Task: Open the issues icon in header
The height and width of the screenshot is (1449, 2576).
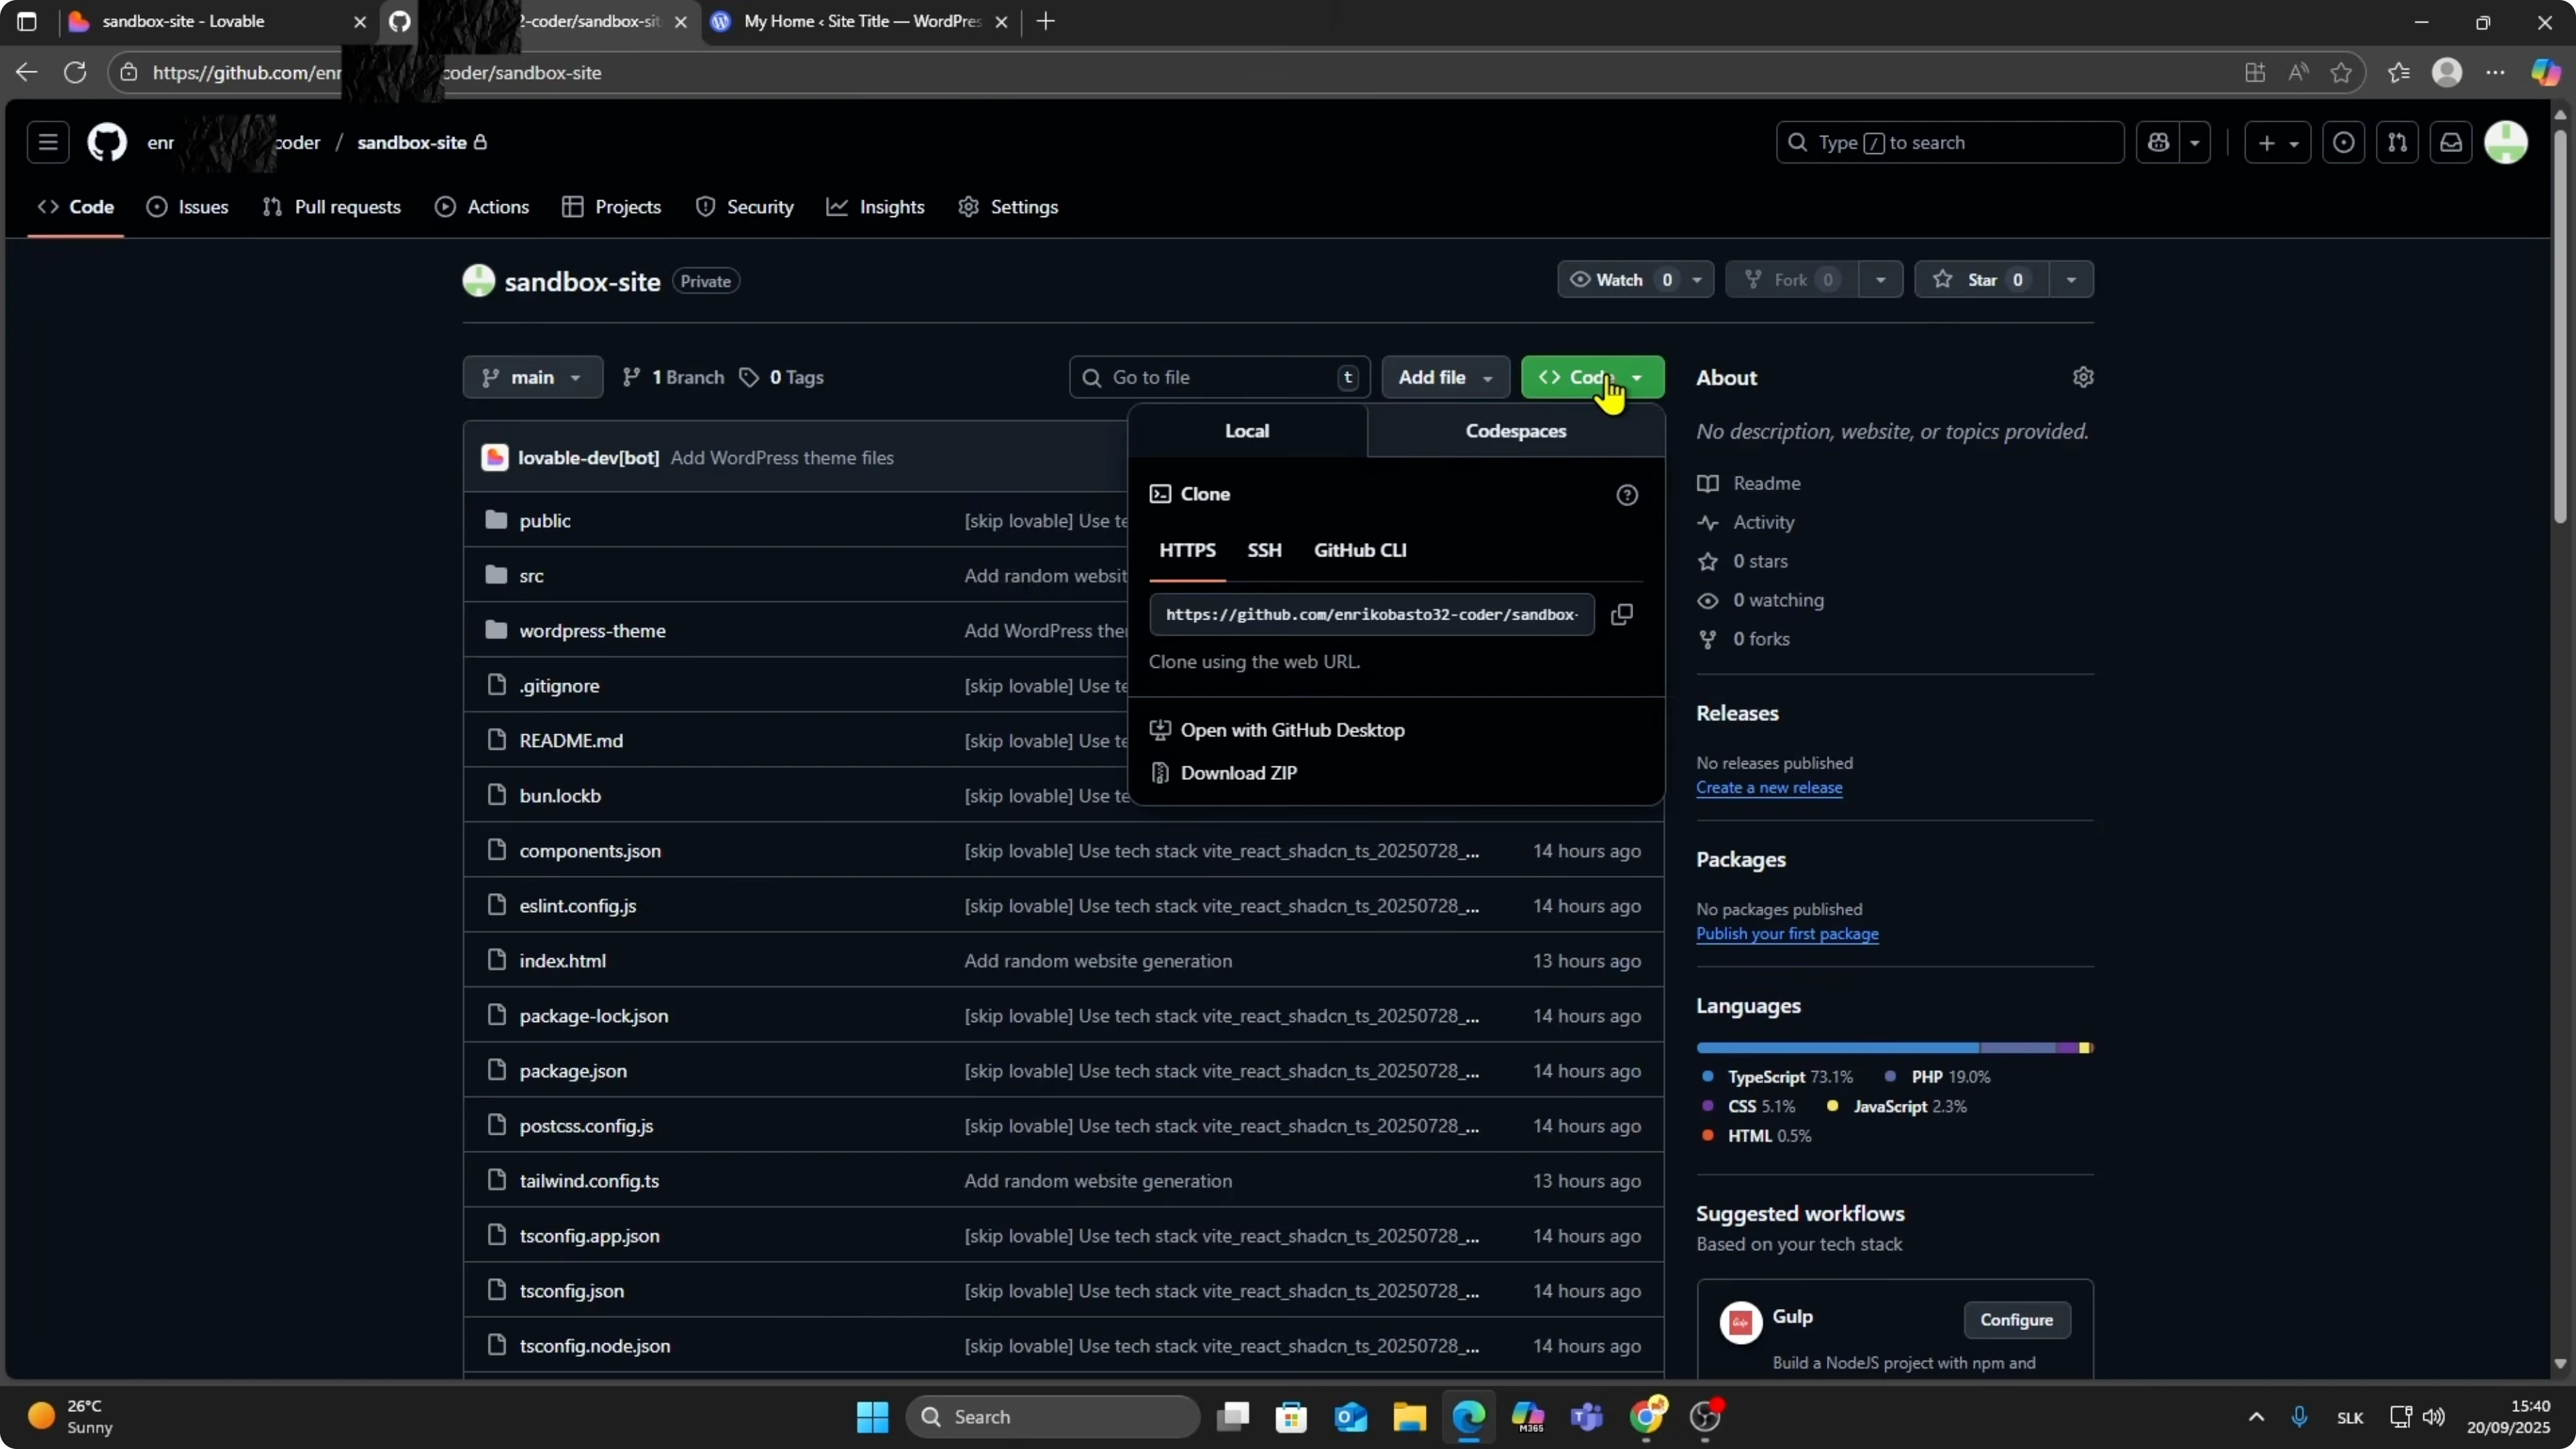Action: click(x=2344, y=142)
